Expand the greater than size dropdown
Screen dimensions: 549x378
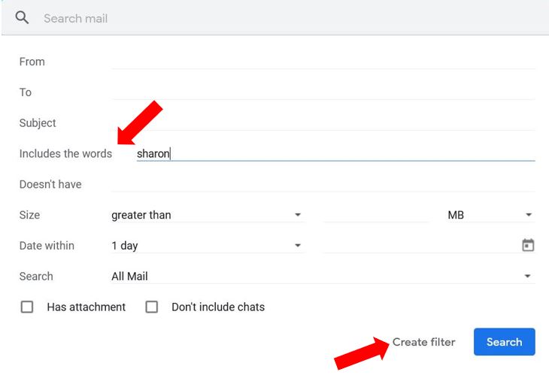208,215
